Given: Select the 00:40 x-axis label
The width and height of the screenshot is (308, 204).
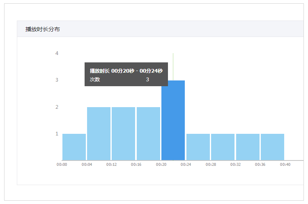Looking at the screenshot, I should click(285, 165).
